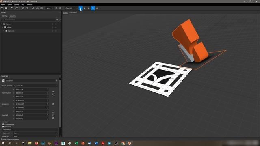Collapse the Сцена tree node
The width and height of the screenshot is (260, 146).
2,24
